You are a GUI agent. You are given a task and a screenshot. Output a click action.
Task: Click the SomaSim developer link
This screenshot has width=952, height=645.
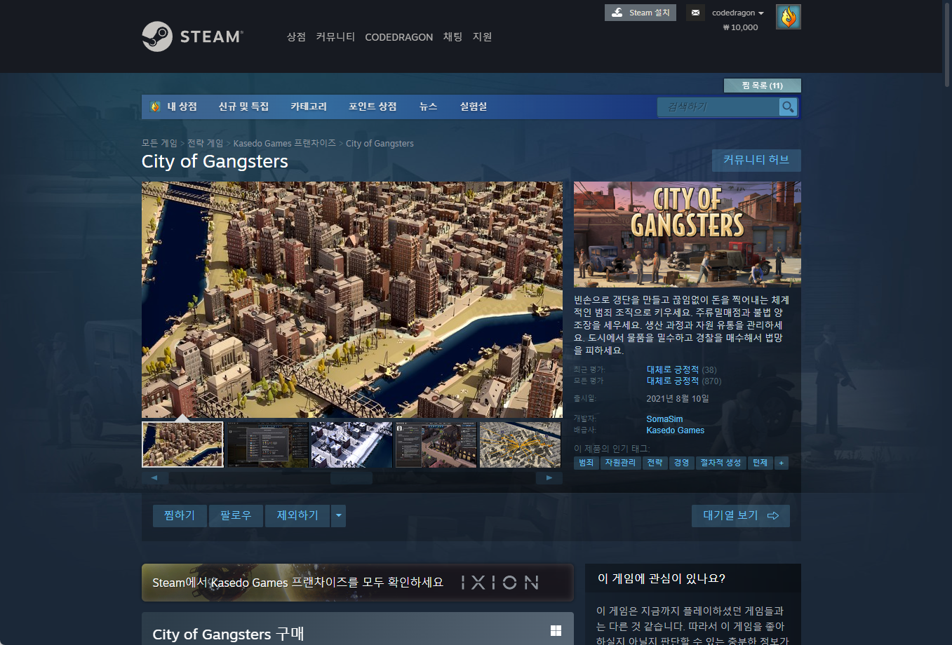[664, 419]
